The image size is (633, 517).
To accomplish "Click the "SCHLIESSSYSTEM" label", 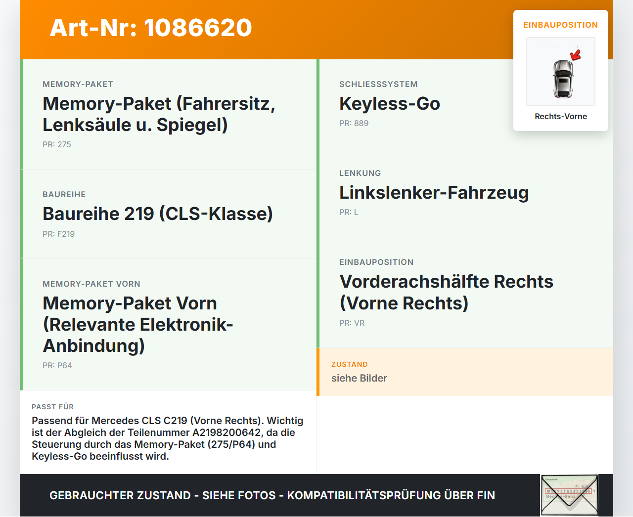I will point(378,84).
